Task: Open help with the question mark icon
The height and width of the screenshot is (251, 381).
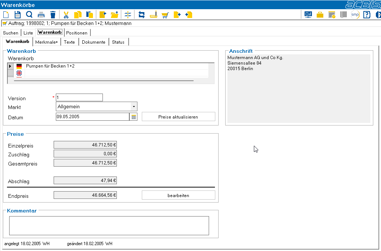Action: [367, 15]
